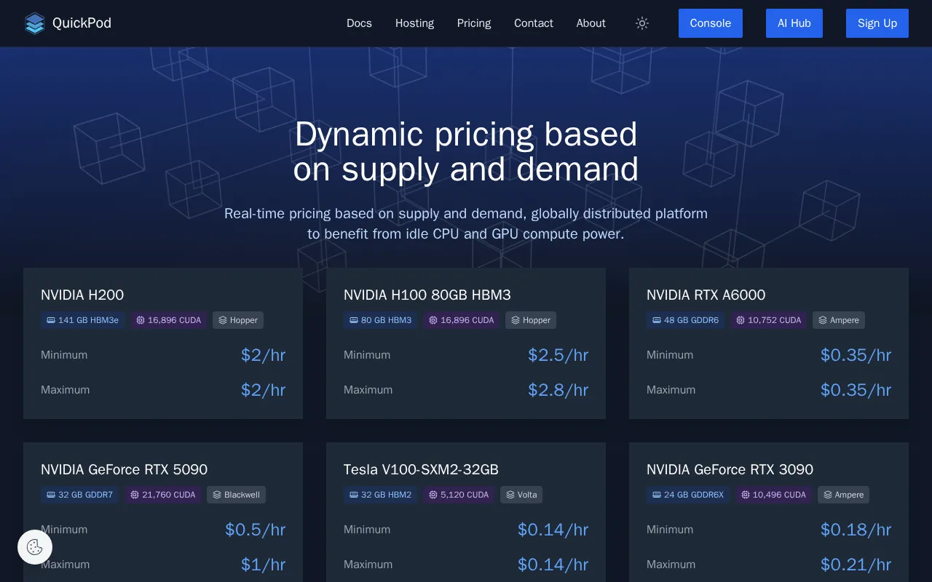
Task: Select the NVIDIA GeForce RTX 5090 title
Action: (x=124, y=469)
